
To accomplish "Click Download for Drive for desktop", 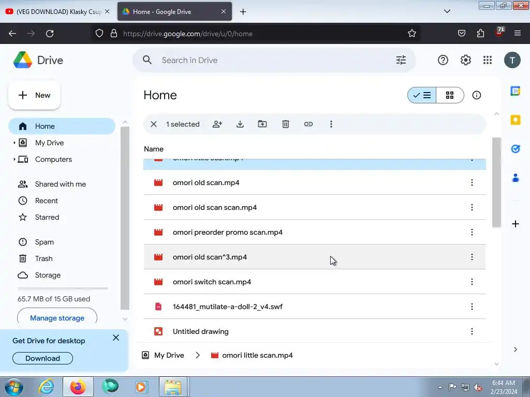I will click(x=42, y=358).
